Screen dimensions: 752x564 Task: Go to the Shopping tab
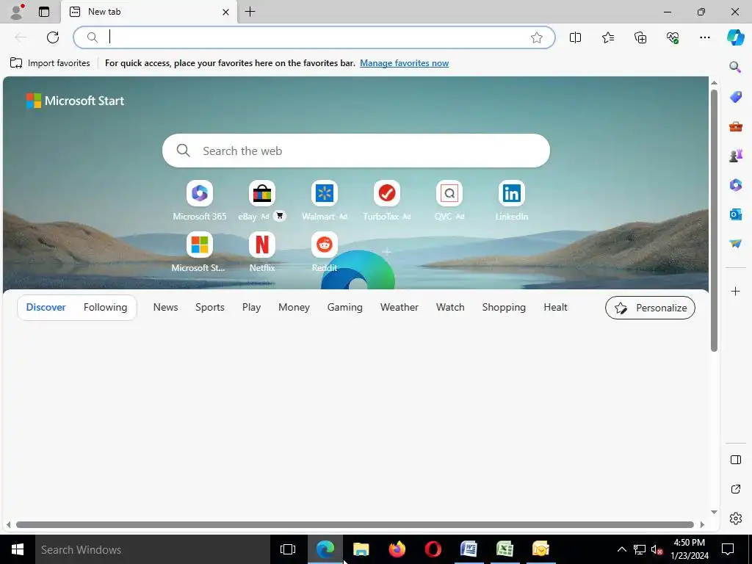(504, 307)
